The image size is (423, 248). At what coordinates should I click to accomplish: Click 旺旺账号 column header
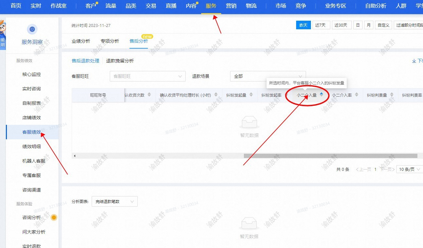[x=98, y=95]
